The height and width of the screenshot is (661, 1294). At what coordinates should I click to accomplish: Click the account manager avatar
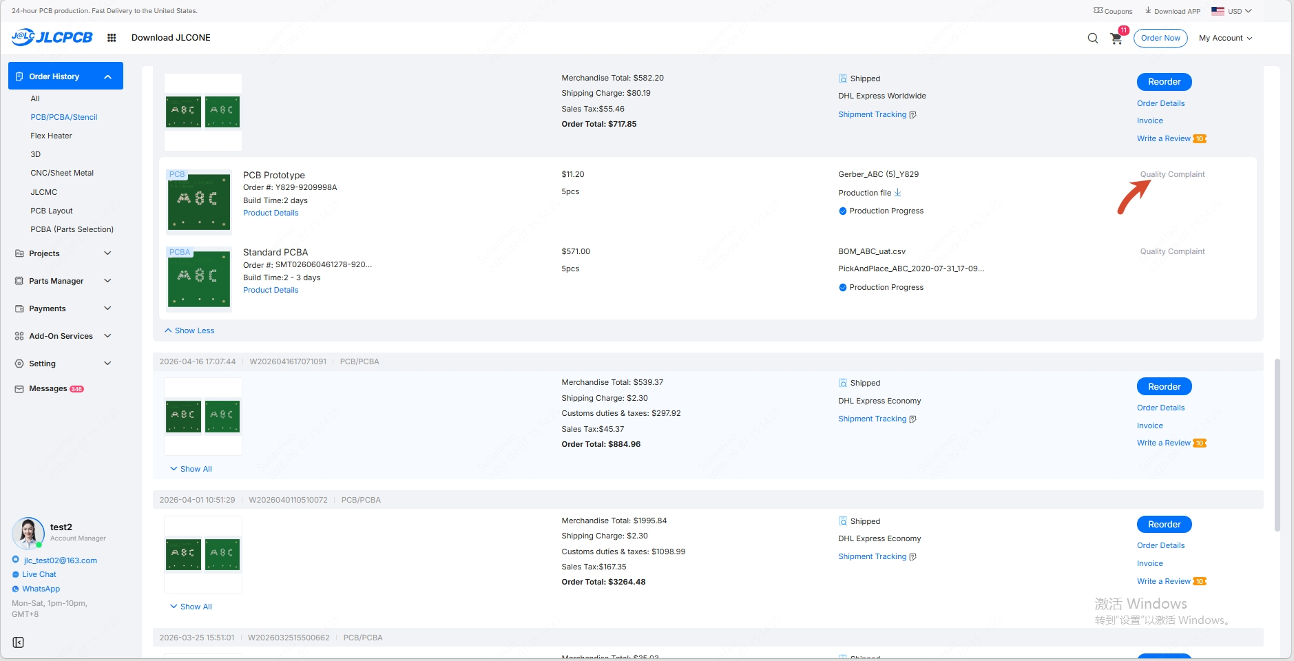28,533
